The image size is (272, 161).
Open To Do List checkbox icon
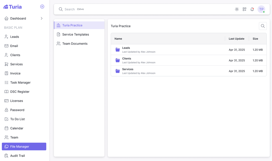[x=6, y=119]
